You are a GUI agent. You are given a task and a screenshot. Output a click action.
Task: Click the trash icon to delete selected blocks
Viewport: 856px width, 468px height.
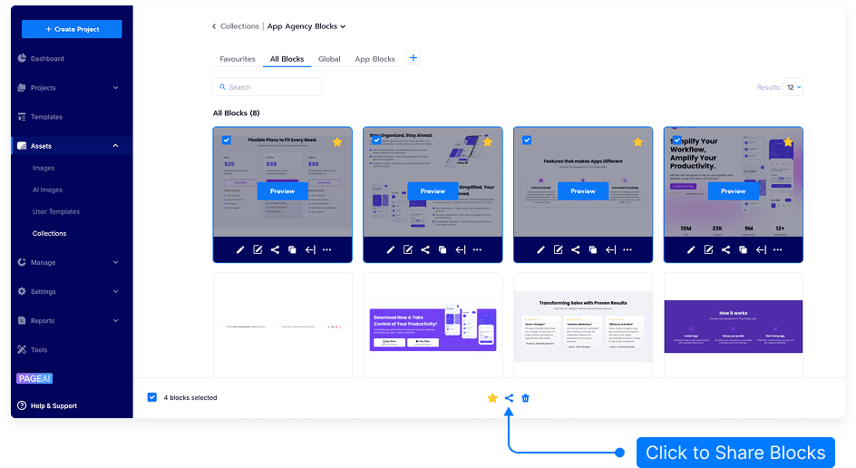pyautogui.click(x=526, y=398)
